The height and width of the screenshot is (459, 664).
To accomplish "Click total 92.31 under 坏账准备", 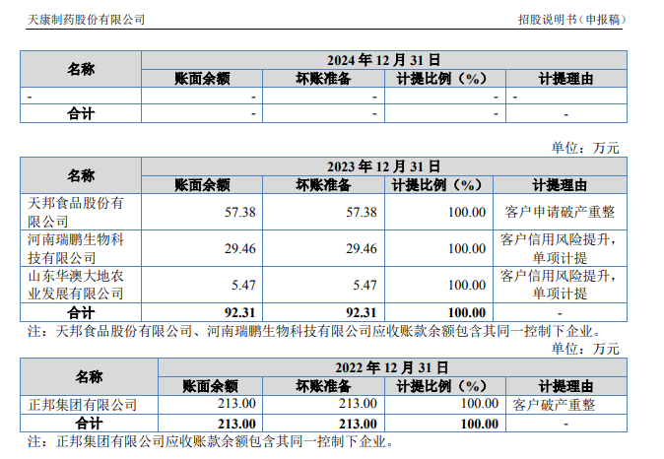I will [x=362, y=313].
